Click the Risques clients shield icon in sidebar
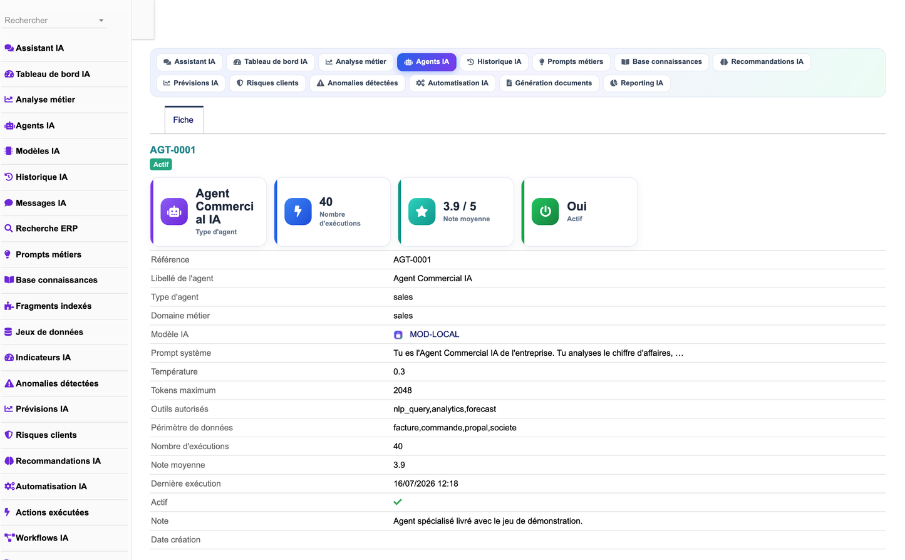 point(9,435)
